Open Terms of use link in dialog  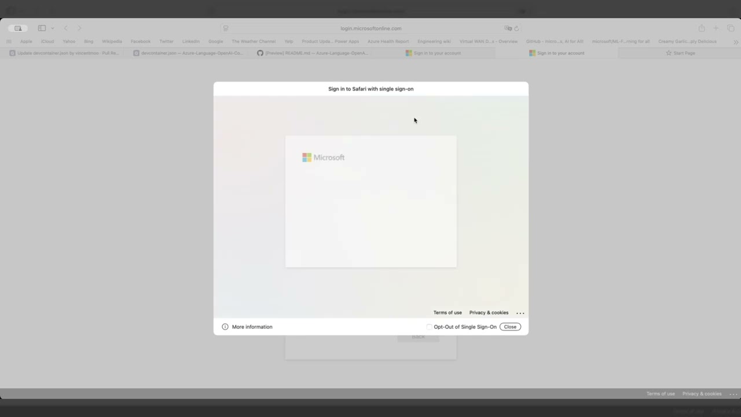(x=447, y=313)
